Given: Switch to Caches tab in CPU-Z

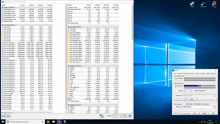Looking at the screenshot, I should pos(180,73).
